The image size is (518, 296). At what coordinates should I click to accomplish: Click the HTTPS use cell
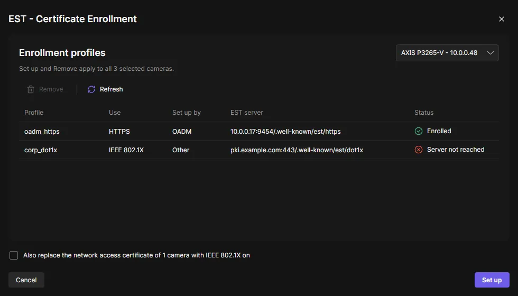(x=119, y=132)
